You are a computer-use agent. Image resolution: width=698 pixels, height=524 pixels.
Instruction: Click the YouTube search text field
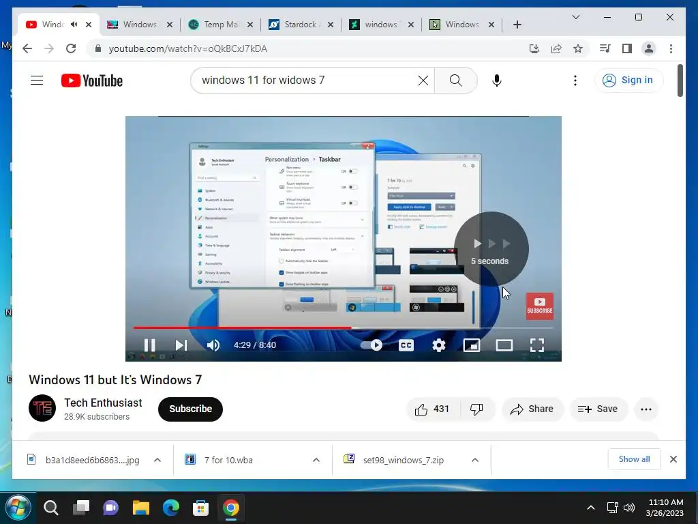[307, 81]
